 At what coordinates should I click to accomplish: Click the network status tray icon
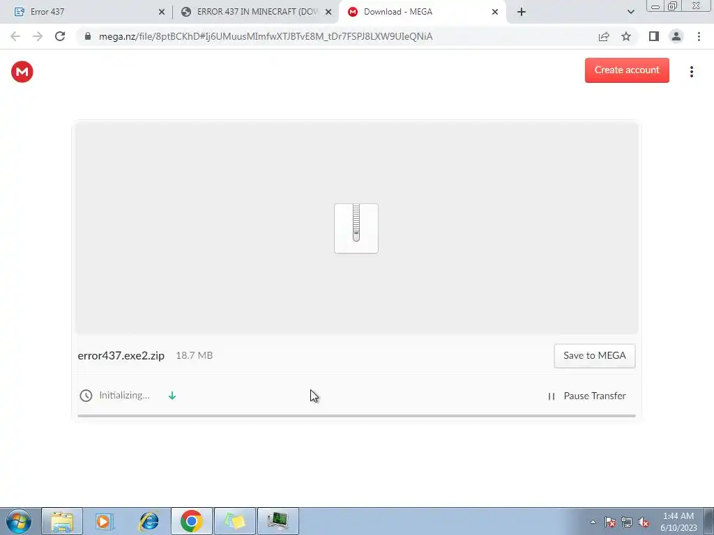(627, 522)
